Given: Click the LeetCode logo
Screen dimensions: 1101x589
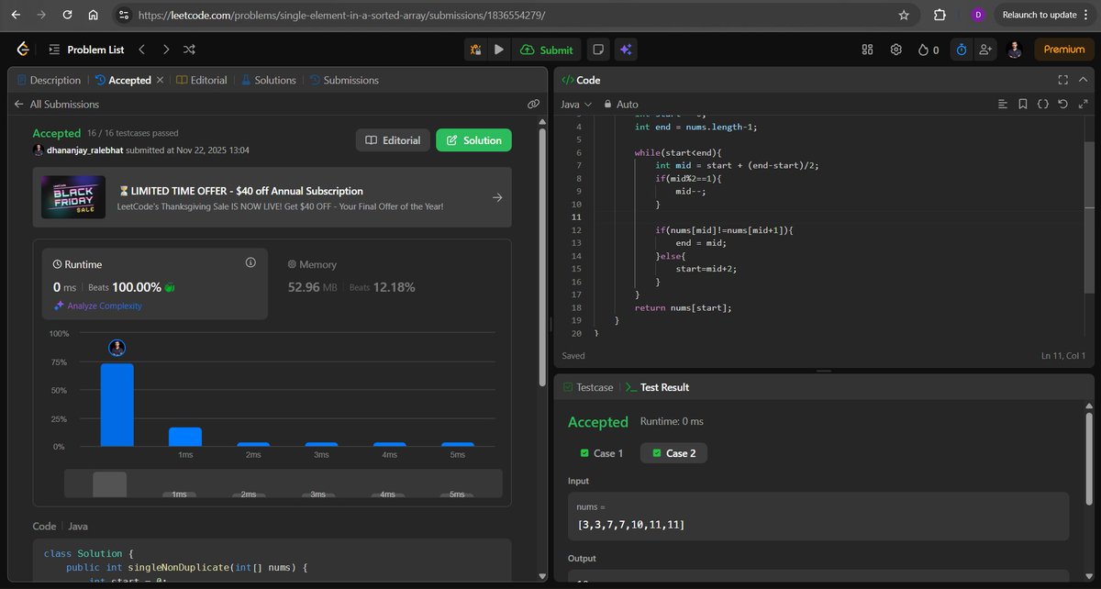Looking at the screenshot, I should point(23,50).
